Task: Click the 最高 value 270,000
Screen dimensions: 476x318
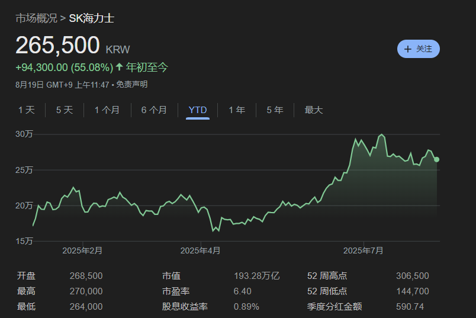Action: [x=86, y=291]
